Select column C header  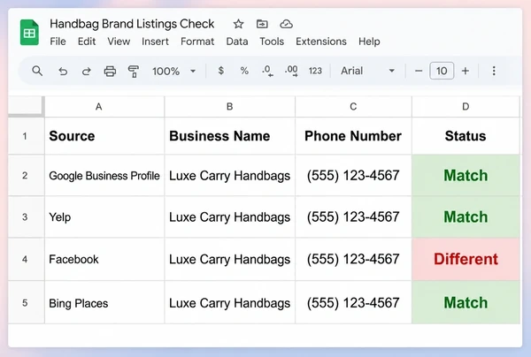[353, 107]
